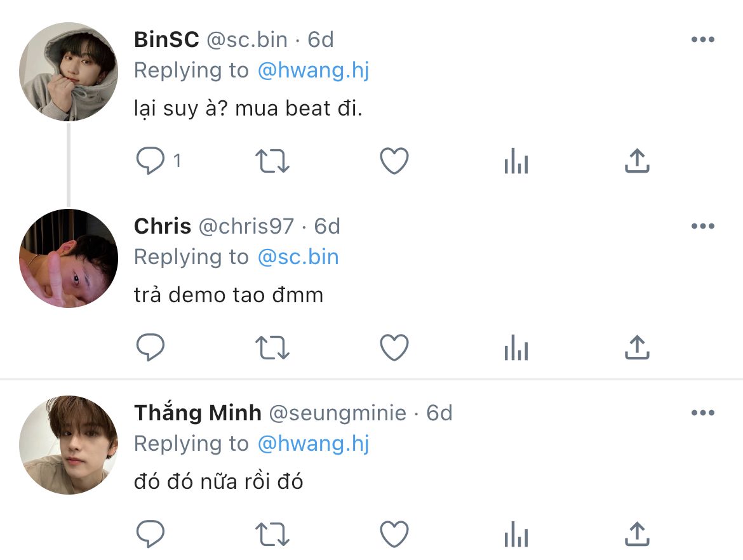The image size is (743, 560).
Task: View analytics for Thắng Minh's tweet
Action: 516,534
